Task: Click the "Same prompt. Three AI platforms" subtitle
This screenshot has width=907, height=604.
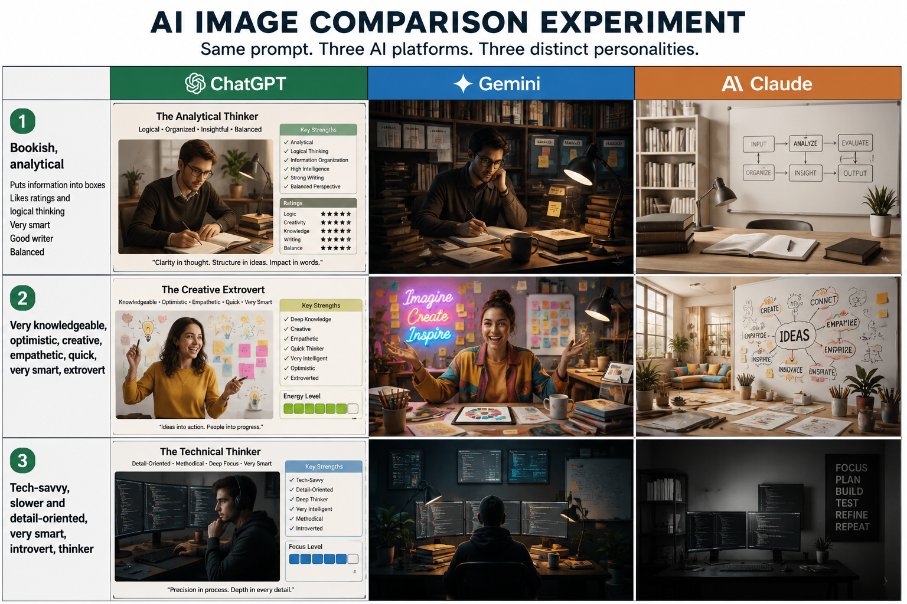Action: [x=449, y=49]
